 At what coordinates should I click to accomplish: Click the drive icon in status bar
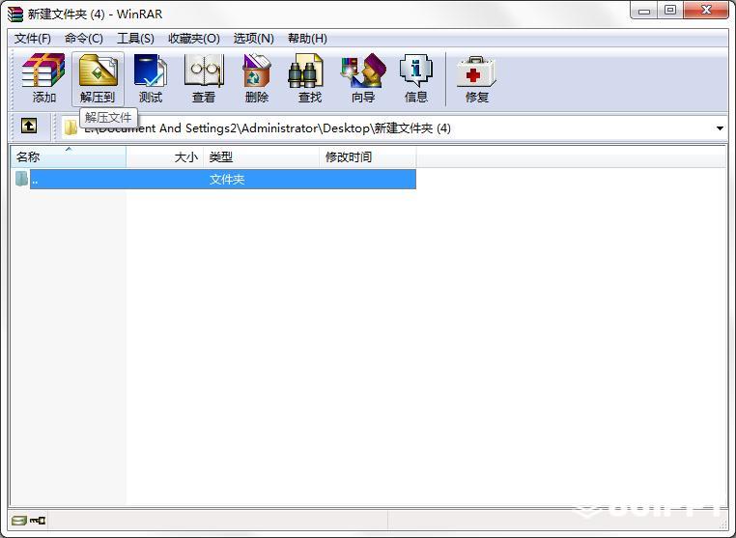[x=18, y=521]
